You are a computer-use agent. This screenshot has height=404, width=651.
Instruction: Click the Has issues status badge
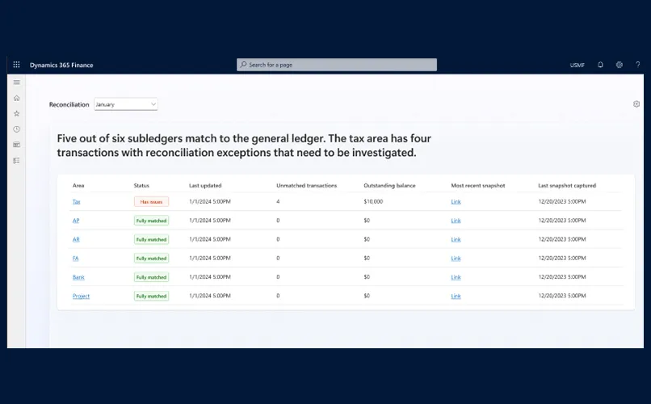tap(151, 202)
